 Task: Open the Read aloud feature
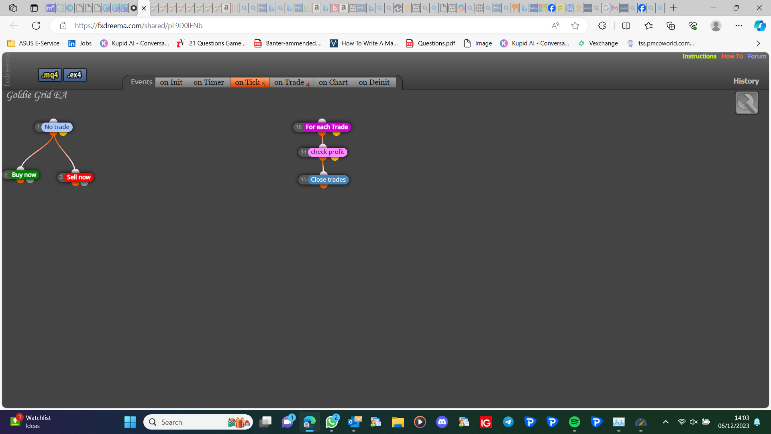click(x=555, y=26)
